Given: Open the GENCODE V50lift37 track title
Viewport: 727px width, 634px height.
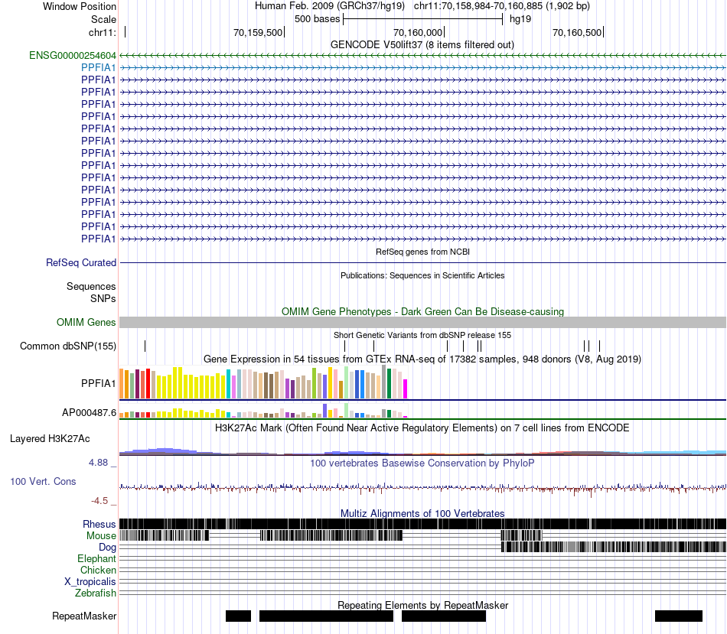Looking at the screenshot, I should coord(422,45).
